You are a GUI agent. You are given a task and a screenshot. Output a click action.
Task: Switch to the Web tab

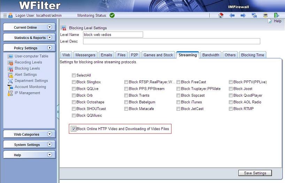66,55
